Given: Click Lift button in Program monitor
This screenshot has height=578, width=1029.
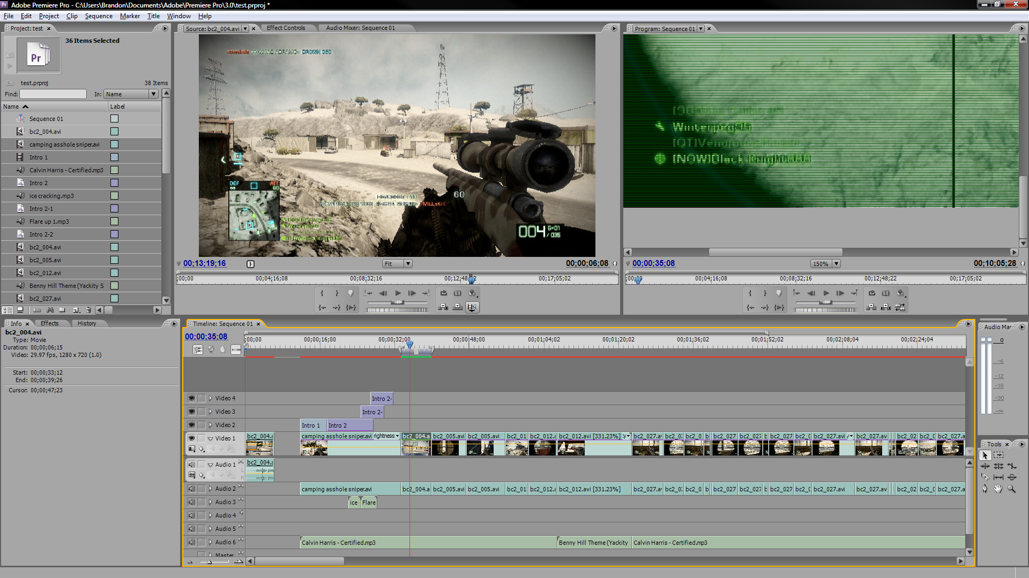Looking at the screenshot, I should coord(871,307).
